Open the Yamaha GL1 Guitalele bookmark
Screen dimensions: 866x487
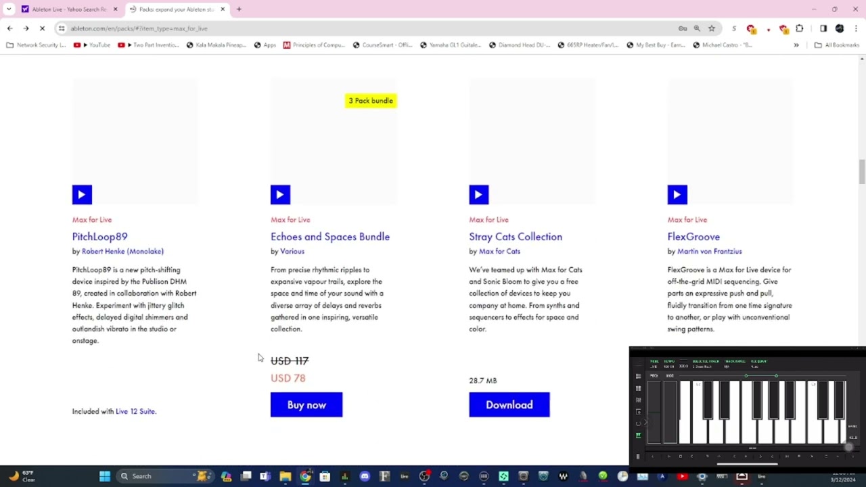(450, 45)
